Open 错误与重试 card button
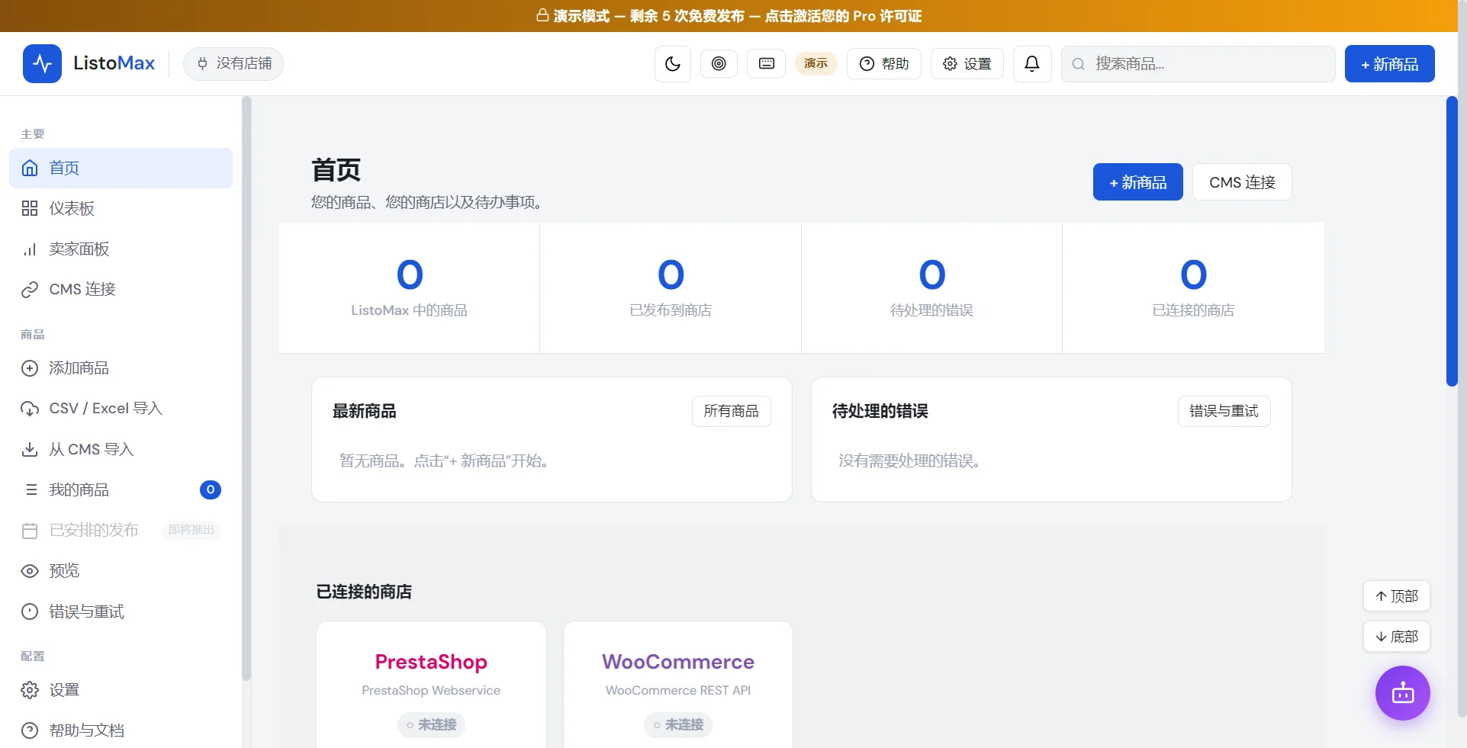The height and width of the screenshot is (748, 1467). [1224, 411]
